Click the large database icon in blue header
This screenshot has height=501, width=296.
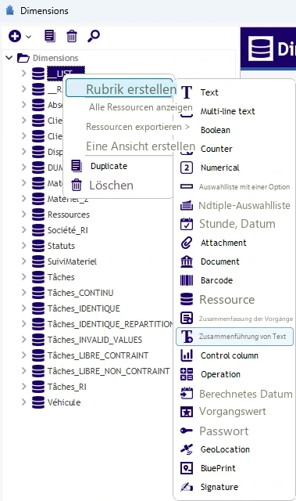point(261,49)
